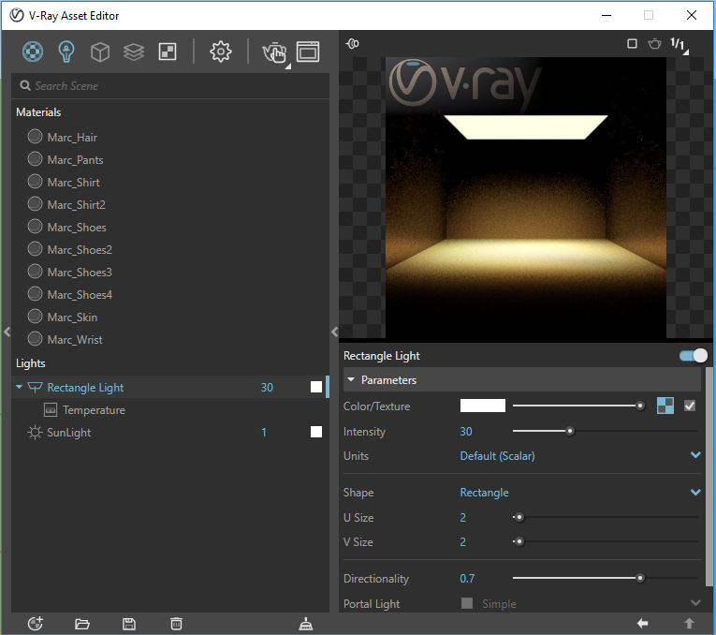
Task: Click the Search Scene input field
Action: 169,85
